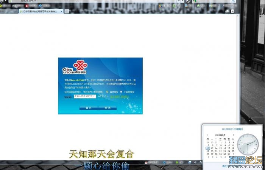Click the browser address bar showing 218.25.254.37
This screenshot has height=170, width=265.
click(x=93, y=1)
